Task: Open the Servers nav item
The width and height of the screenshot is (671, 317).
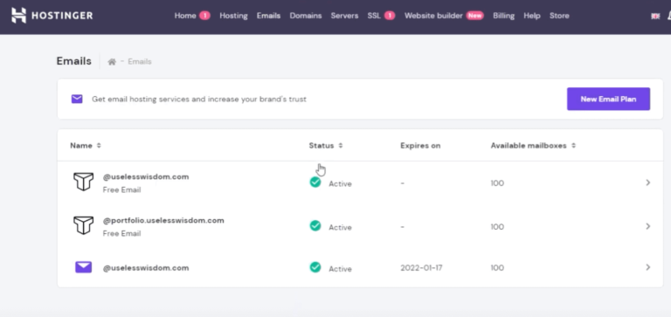Action: click(x=344, y=16)
